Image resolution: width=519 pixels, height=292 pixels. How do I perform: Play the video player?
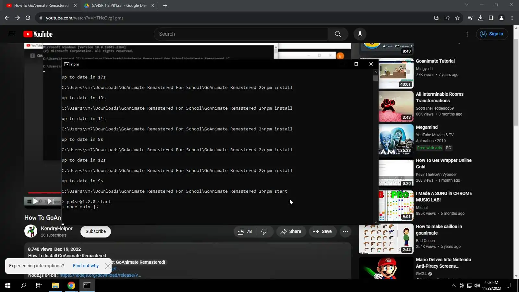click(x=36, y=201)
